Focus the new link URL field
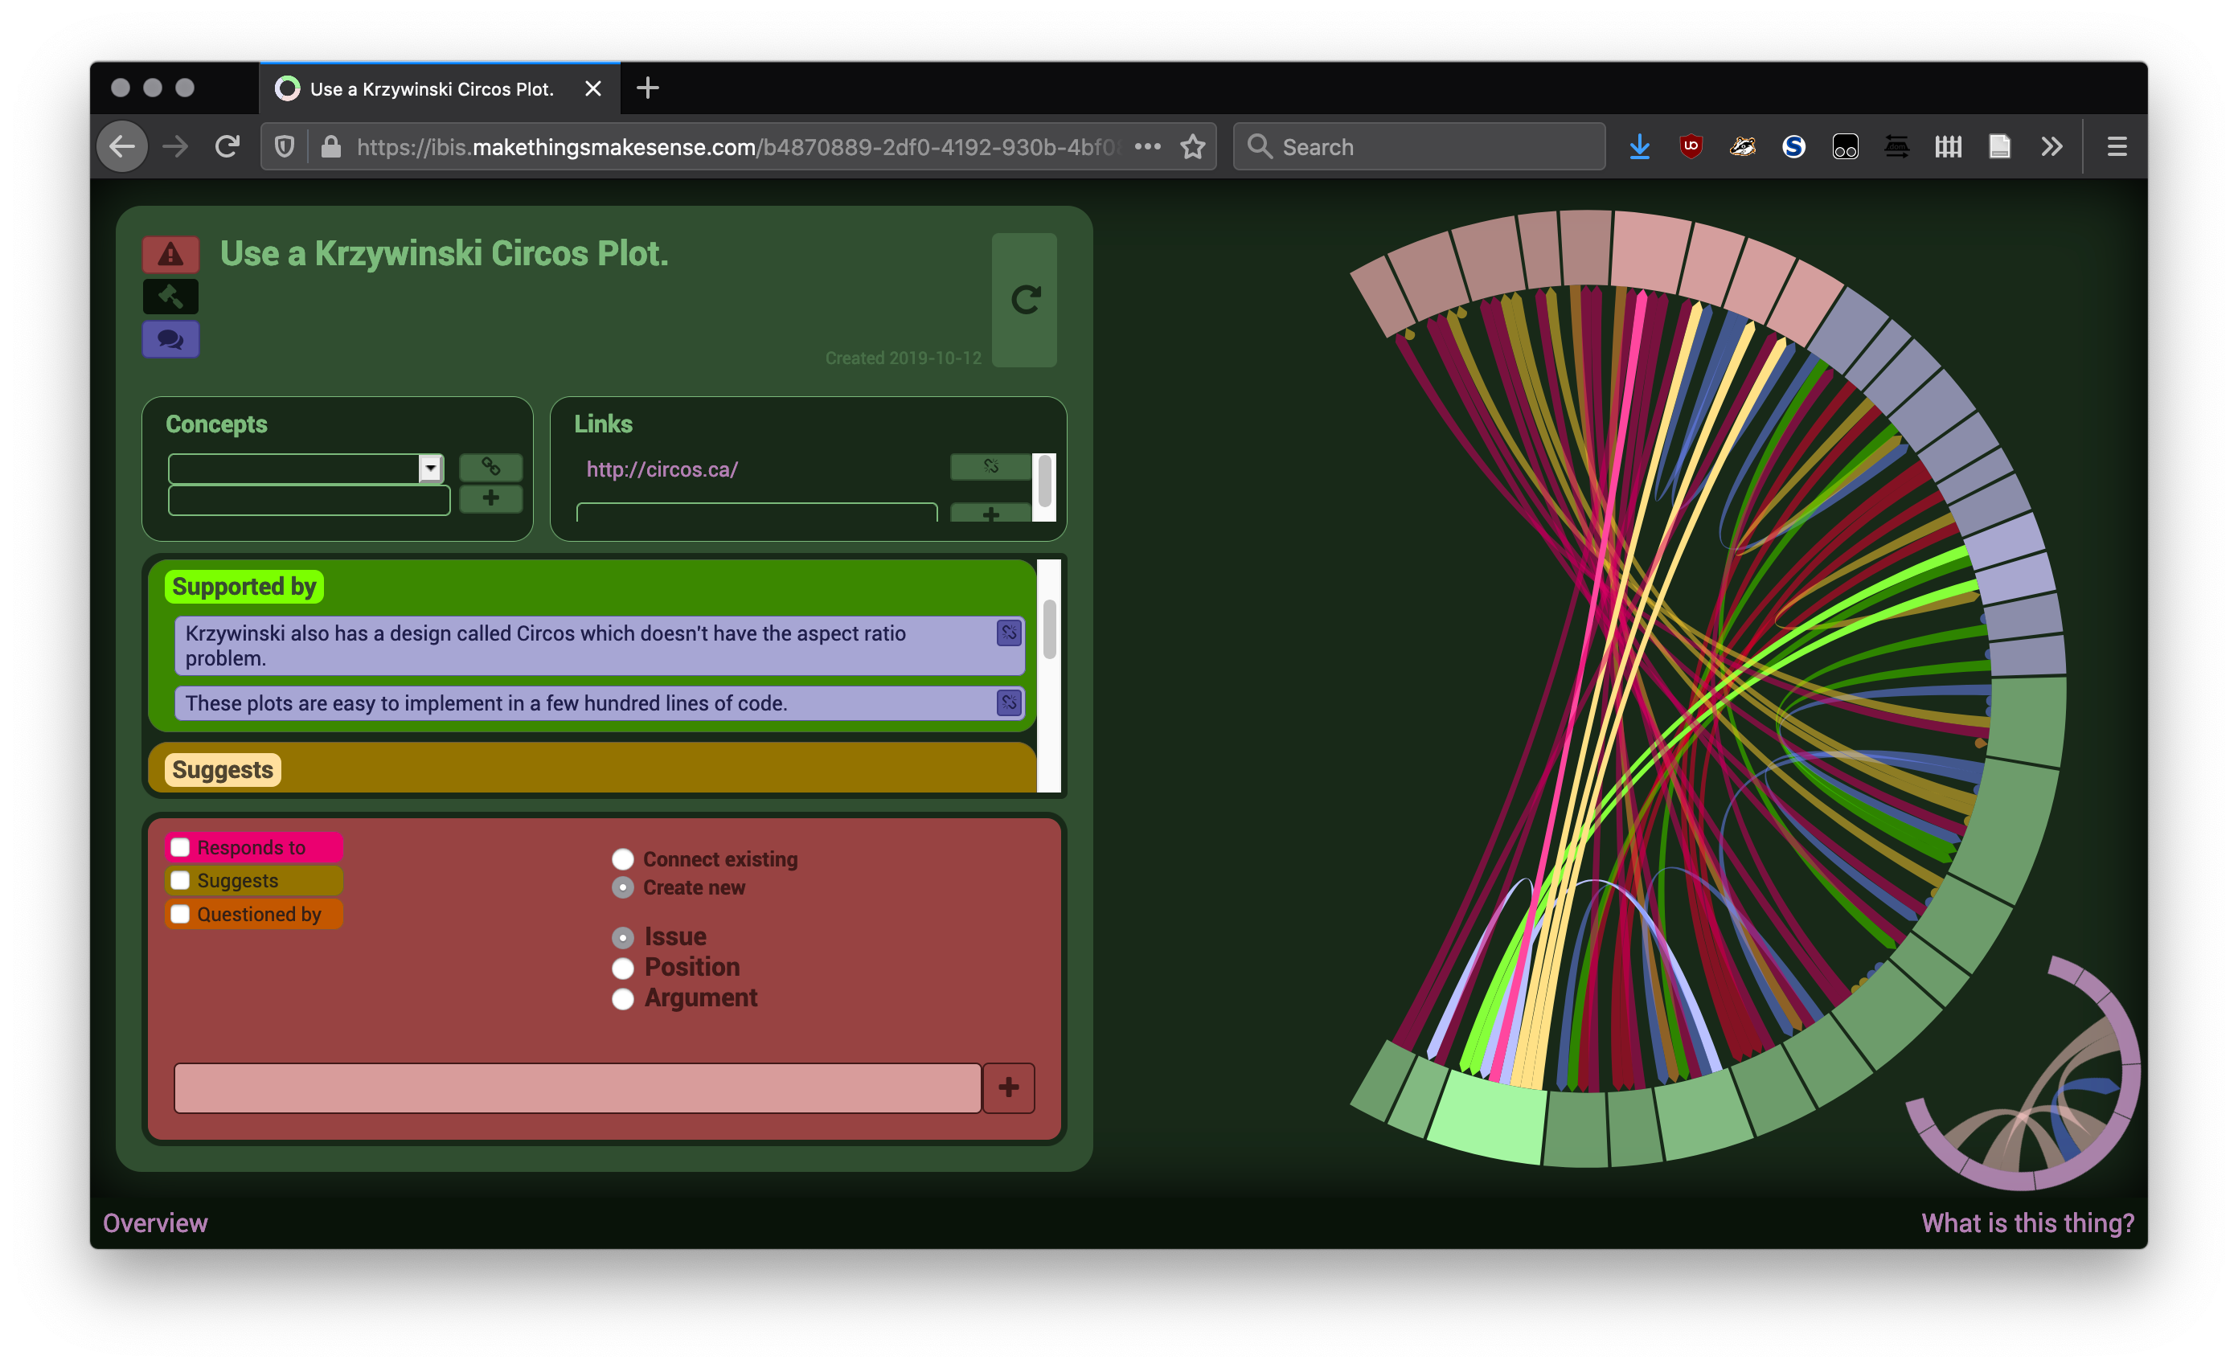Image resolution: width=2238 pixels, height=1368 pixels. tap(756, 512)
